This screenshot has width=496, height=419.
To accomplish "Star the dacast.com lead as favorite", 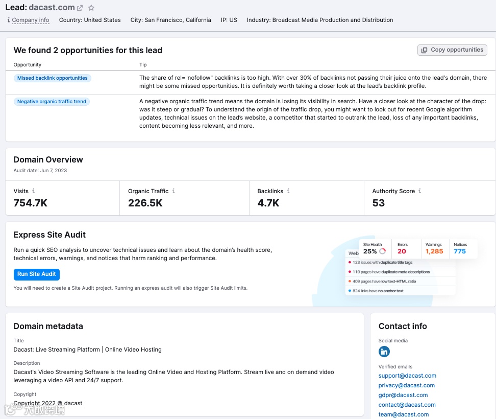I will click(x=91, y=8).
